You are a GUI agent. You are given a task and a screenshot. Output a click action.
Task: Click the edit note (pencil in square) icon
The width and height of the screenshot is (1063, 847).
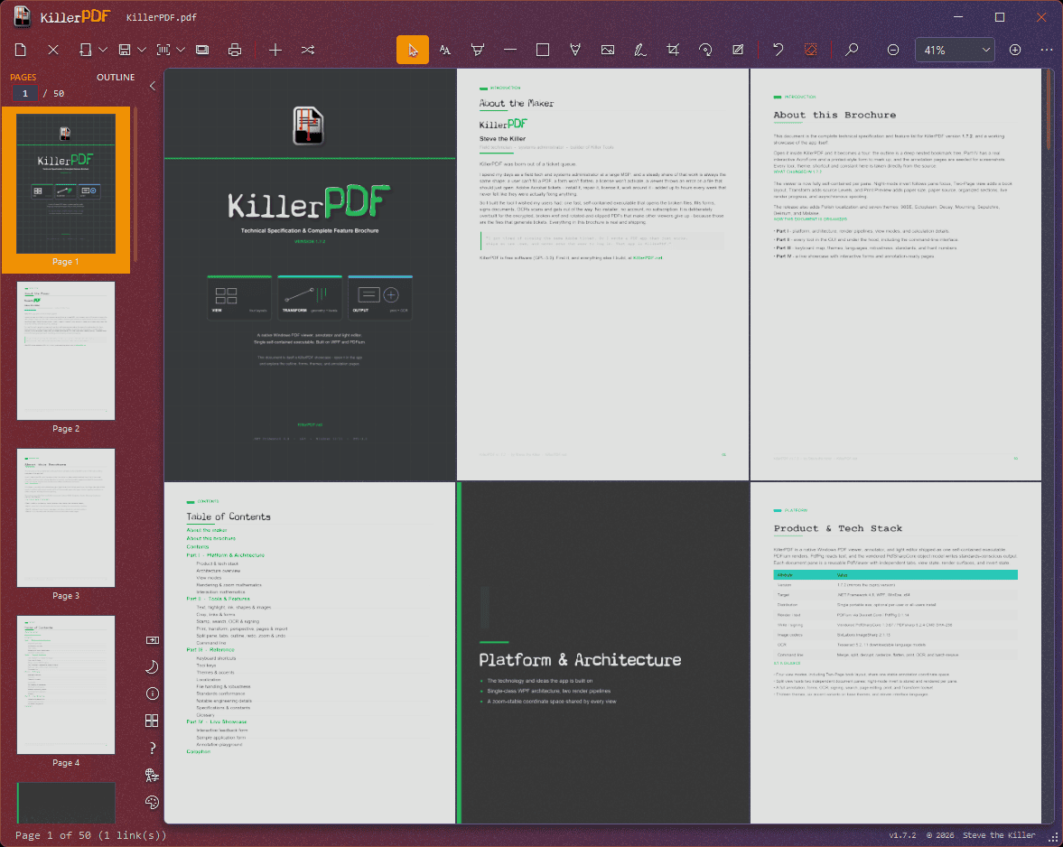pyautogui.click(x=738, y=51)
